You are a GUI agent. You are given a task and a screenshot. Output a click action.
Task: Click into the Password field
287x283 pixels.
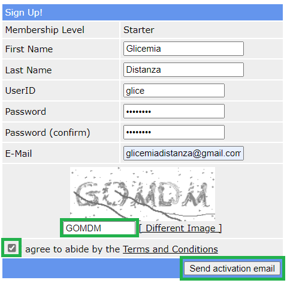[x=174, y=111]
